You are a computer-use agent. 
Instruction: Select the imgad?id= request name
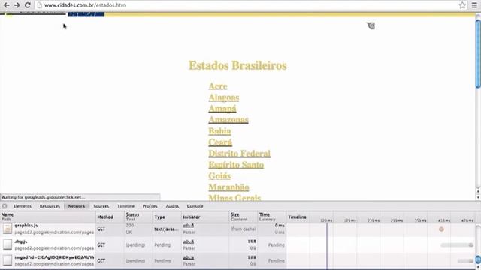[x=54, y=257]
